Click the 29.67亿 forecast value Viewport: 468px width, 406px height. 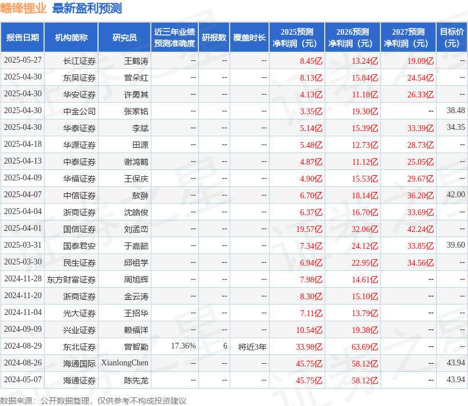(x=420, y=179)
